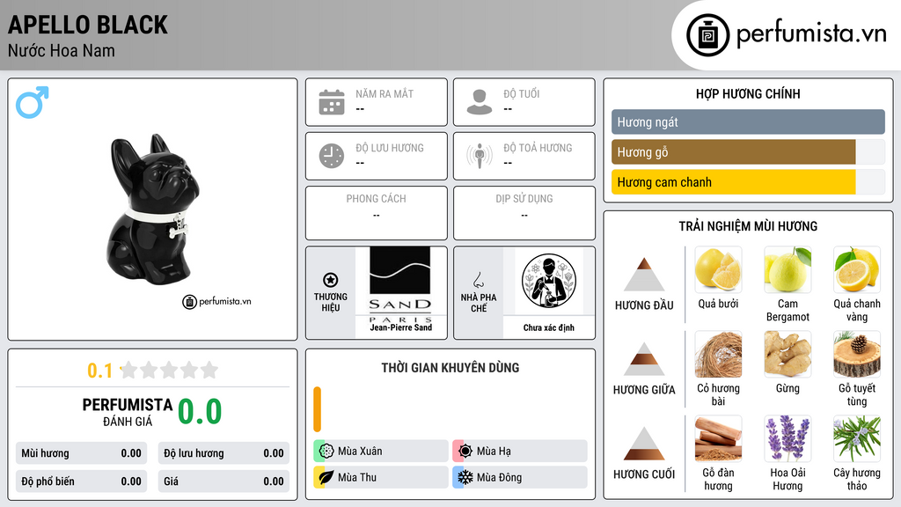This screenshot has width=901, height=507.
Task: Click the Hương ngát accord bar
Action: (748, 121)
